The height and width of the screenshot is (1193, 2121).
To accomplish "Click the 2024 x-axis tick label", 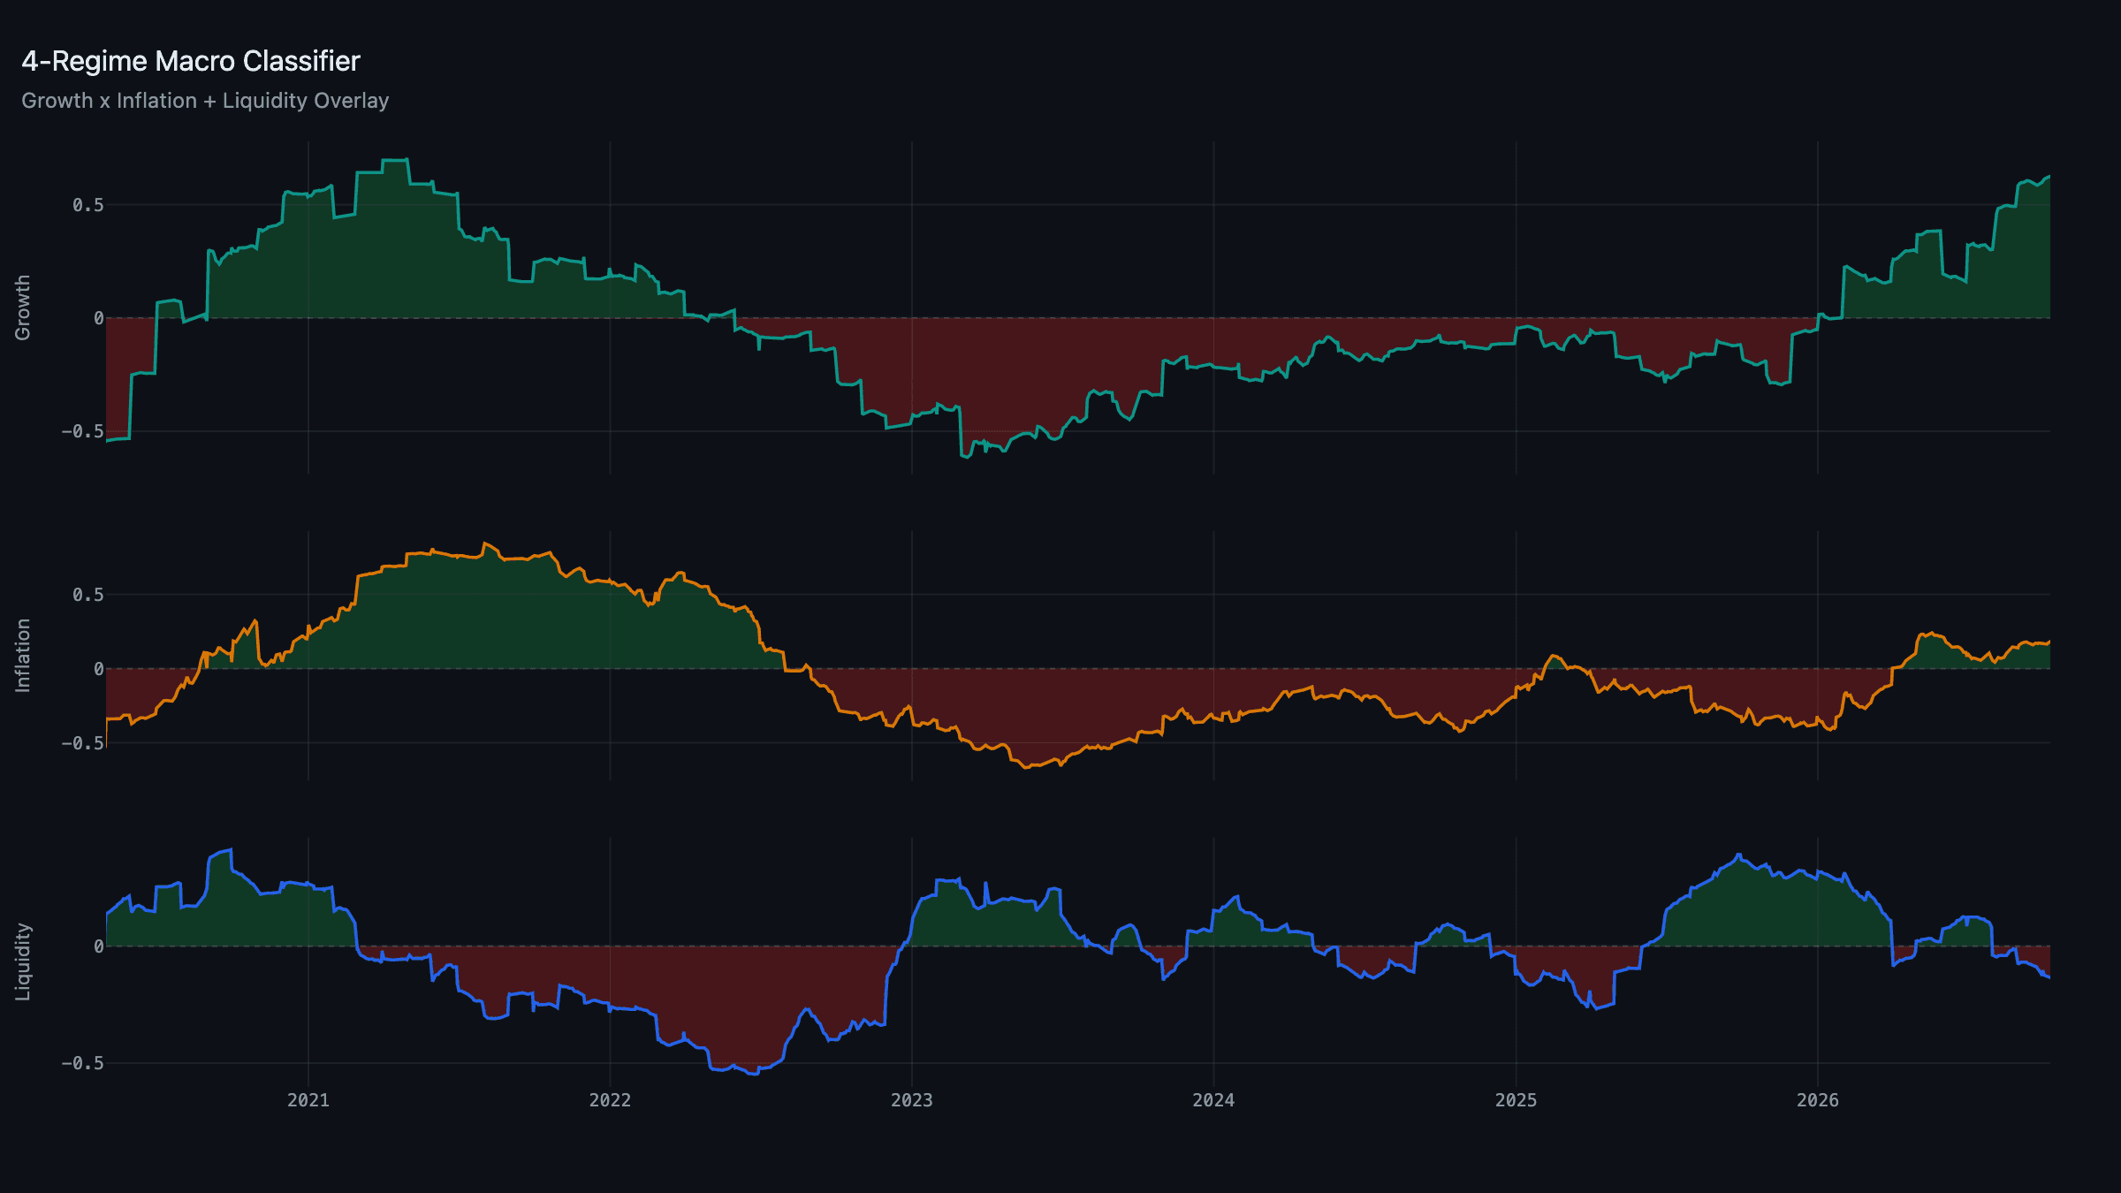I will [x=1213, y=1100].
